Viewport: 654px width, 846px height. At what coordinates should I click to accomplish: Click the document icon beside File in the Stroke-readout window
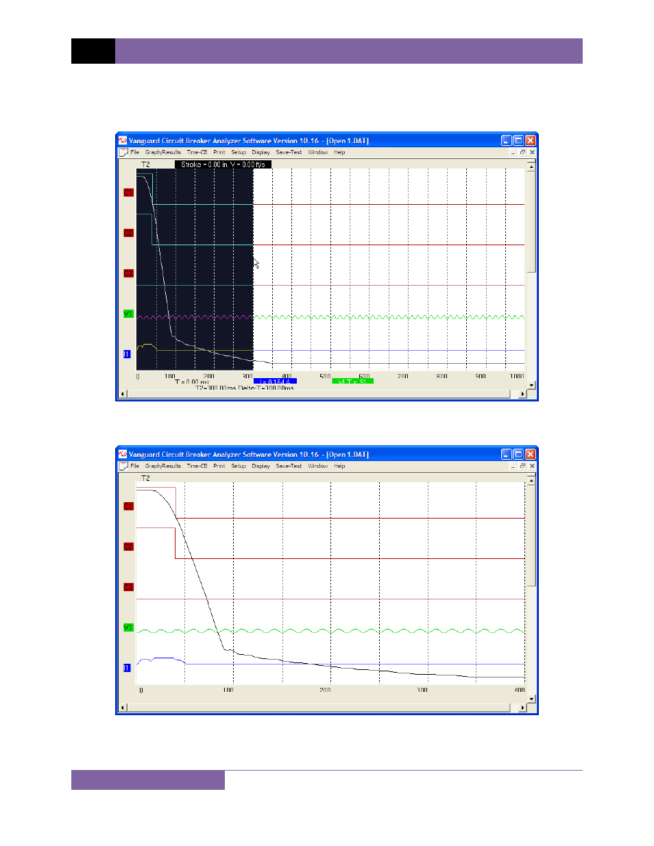(123, 152)
